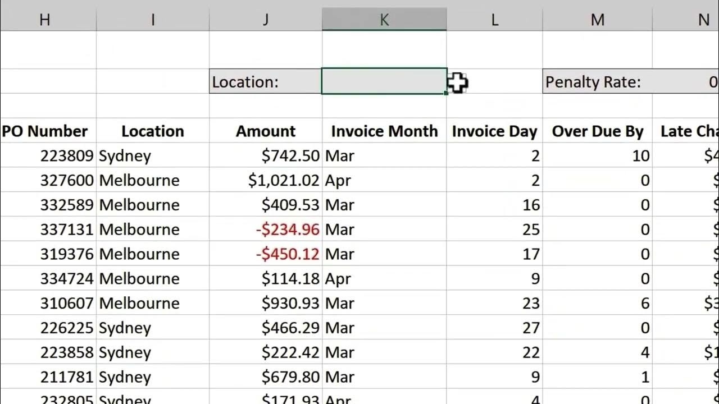Select the 'Location:' label cell

point(265,82)
